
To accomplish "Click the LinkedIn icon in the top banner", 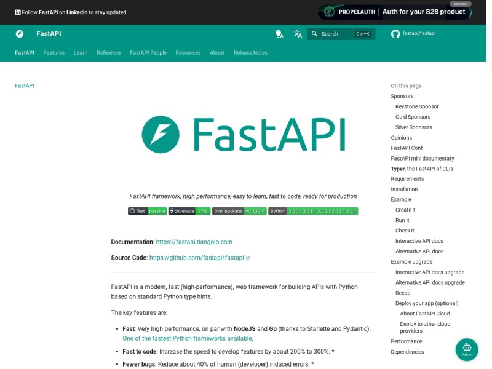I will click(18, 12).
